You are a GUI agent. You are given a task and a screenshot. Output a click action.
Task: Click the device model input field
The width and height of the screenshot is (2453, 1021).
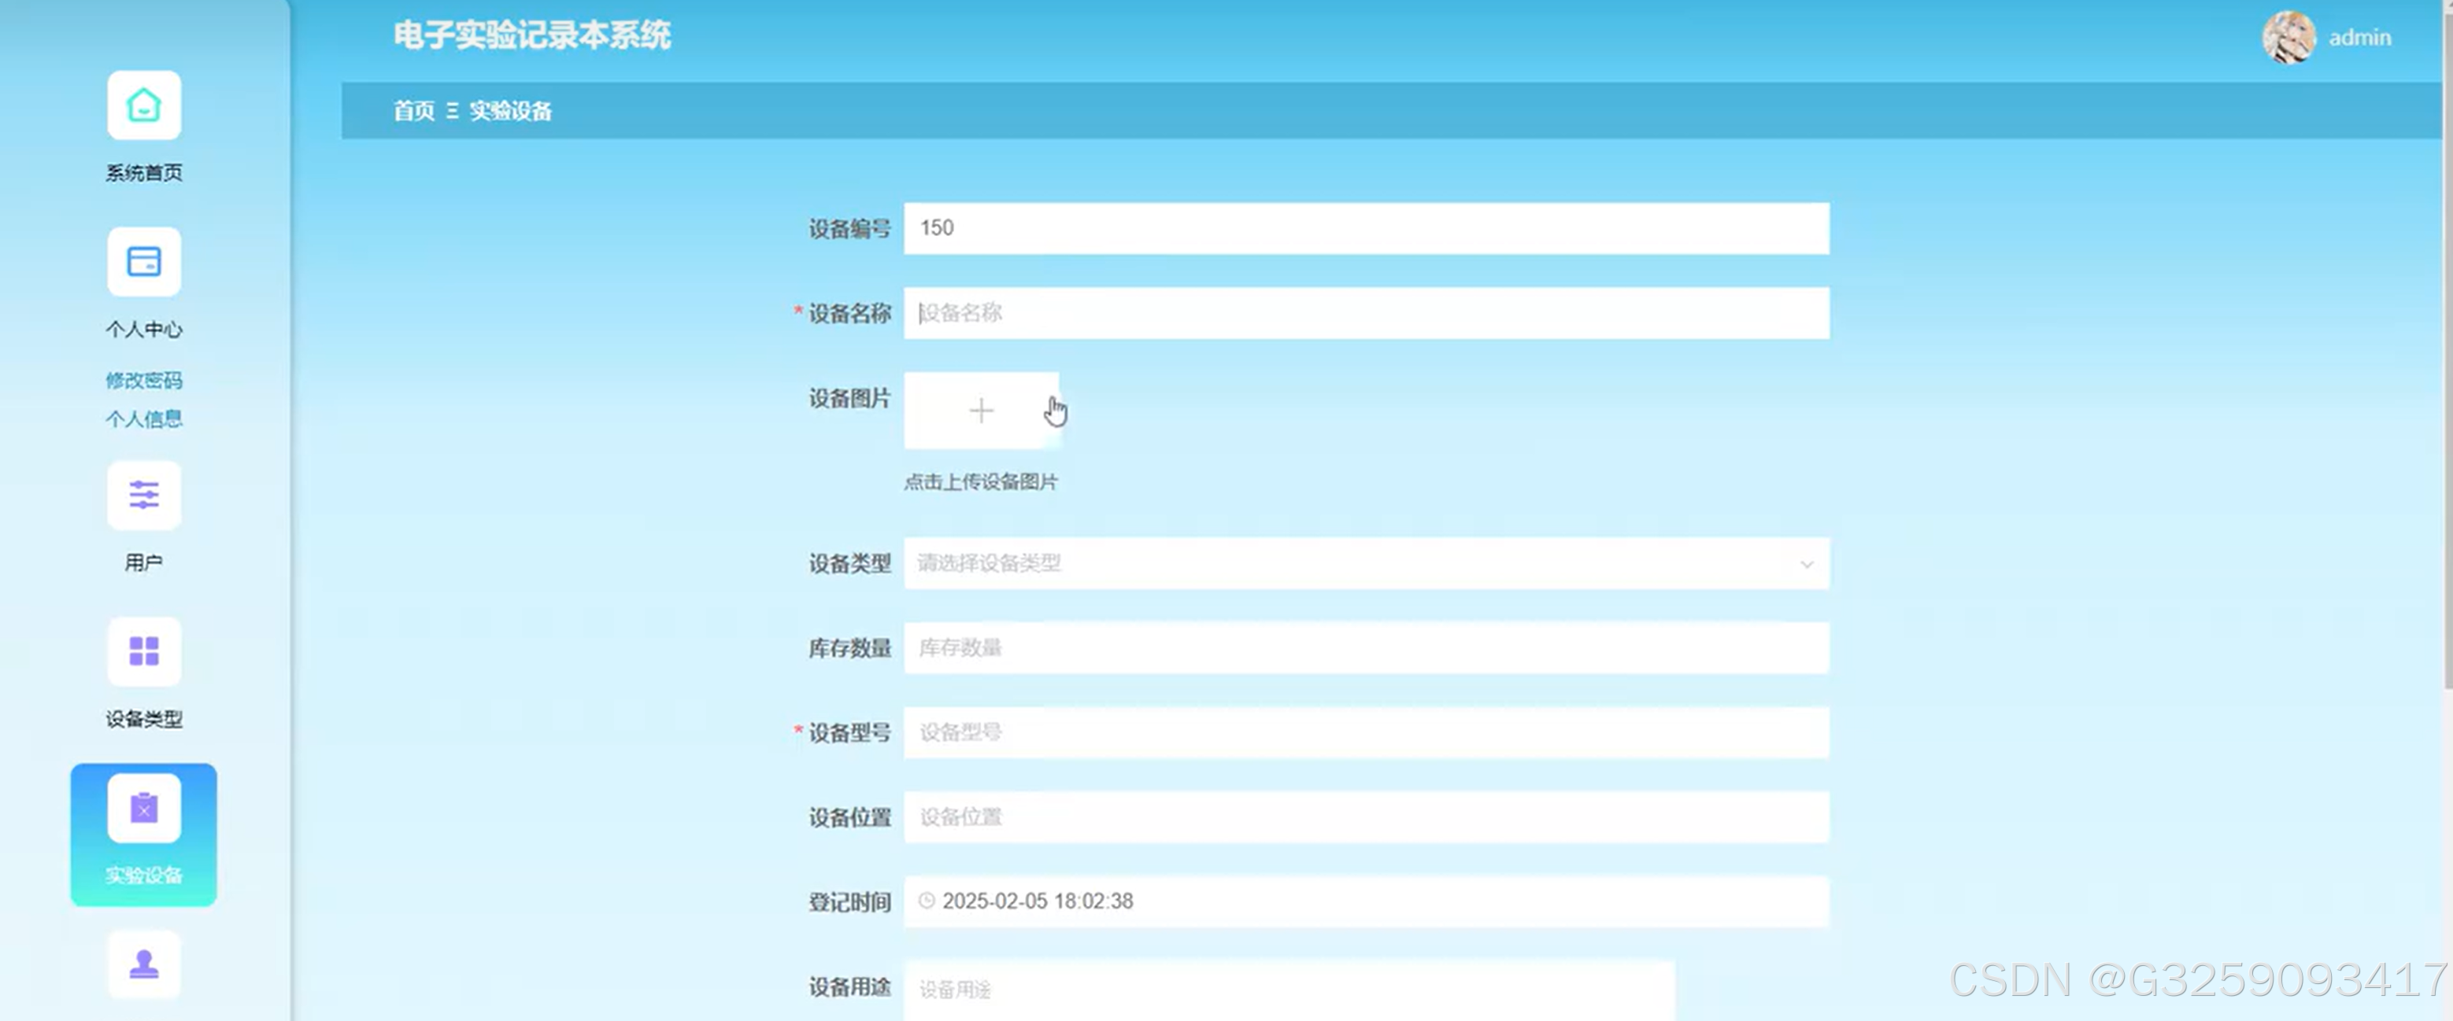point(1366,732)
